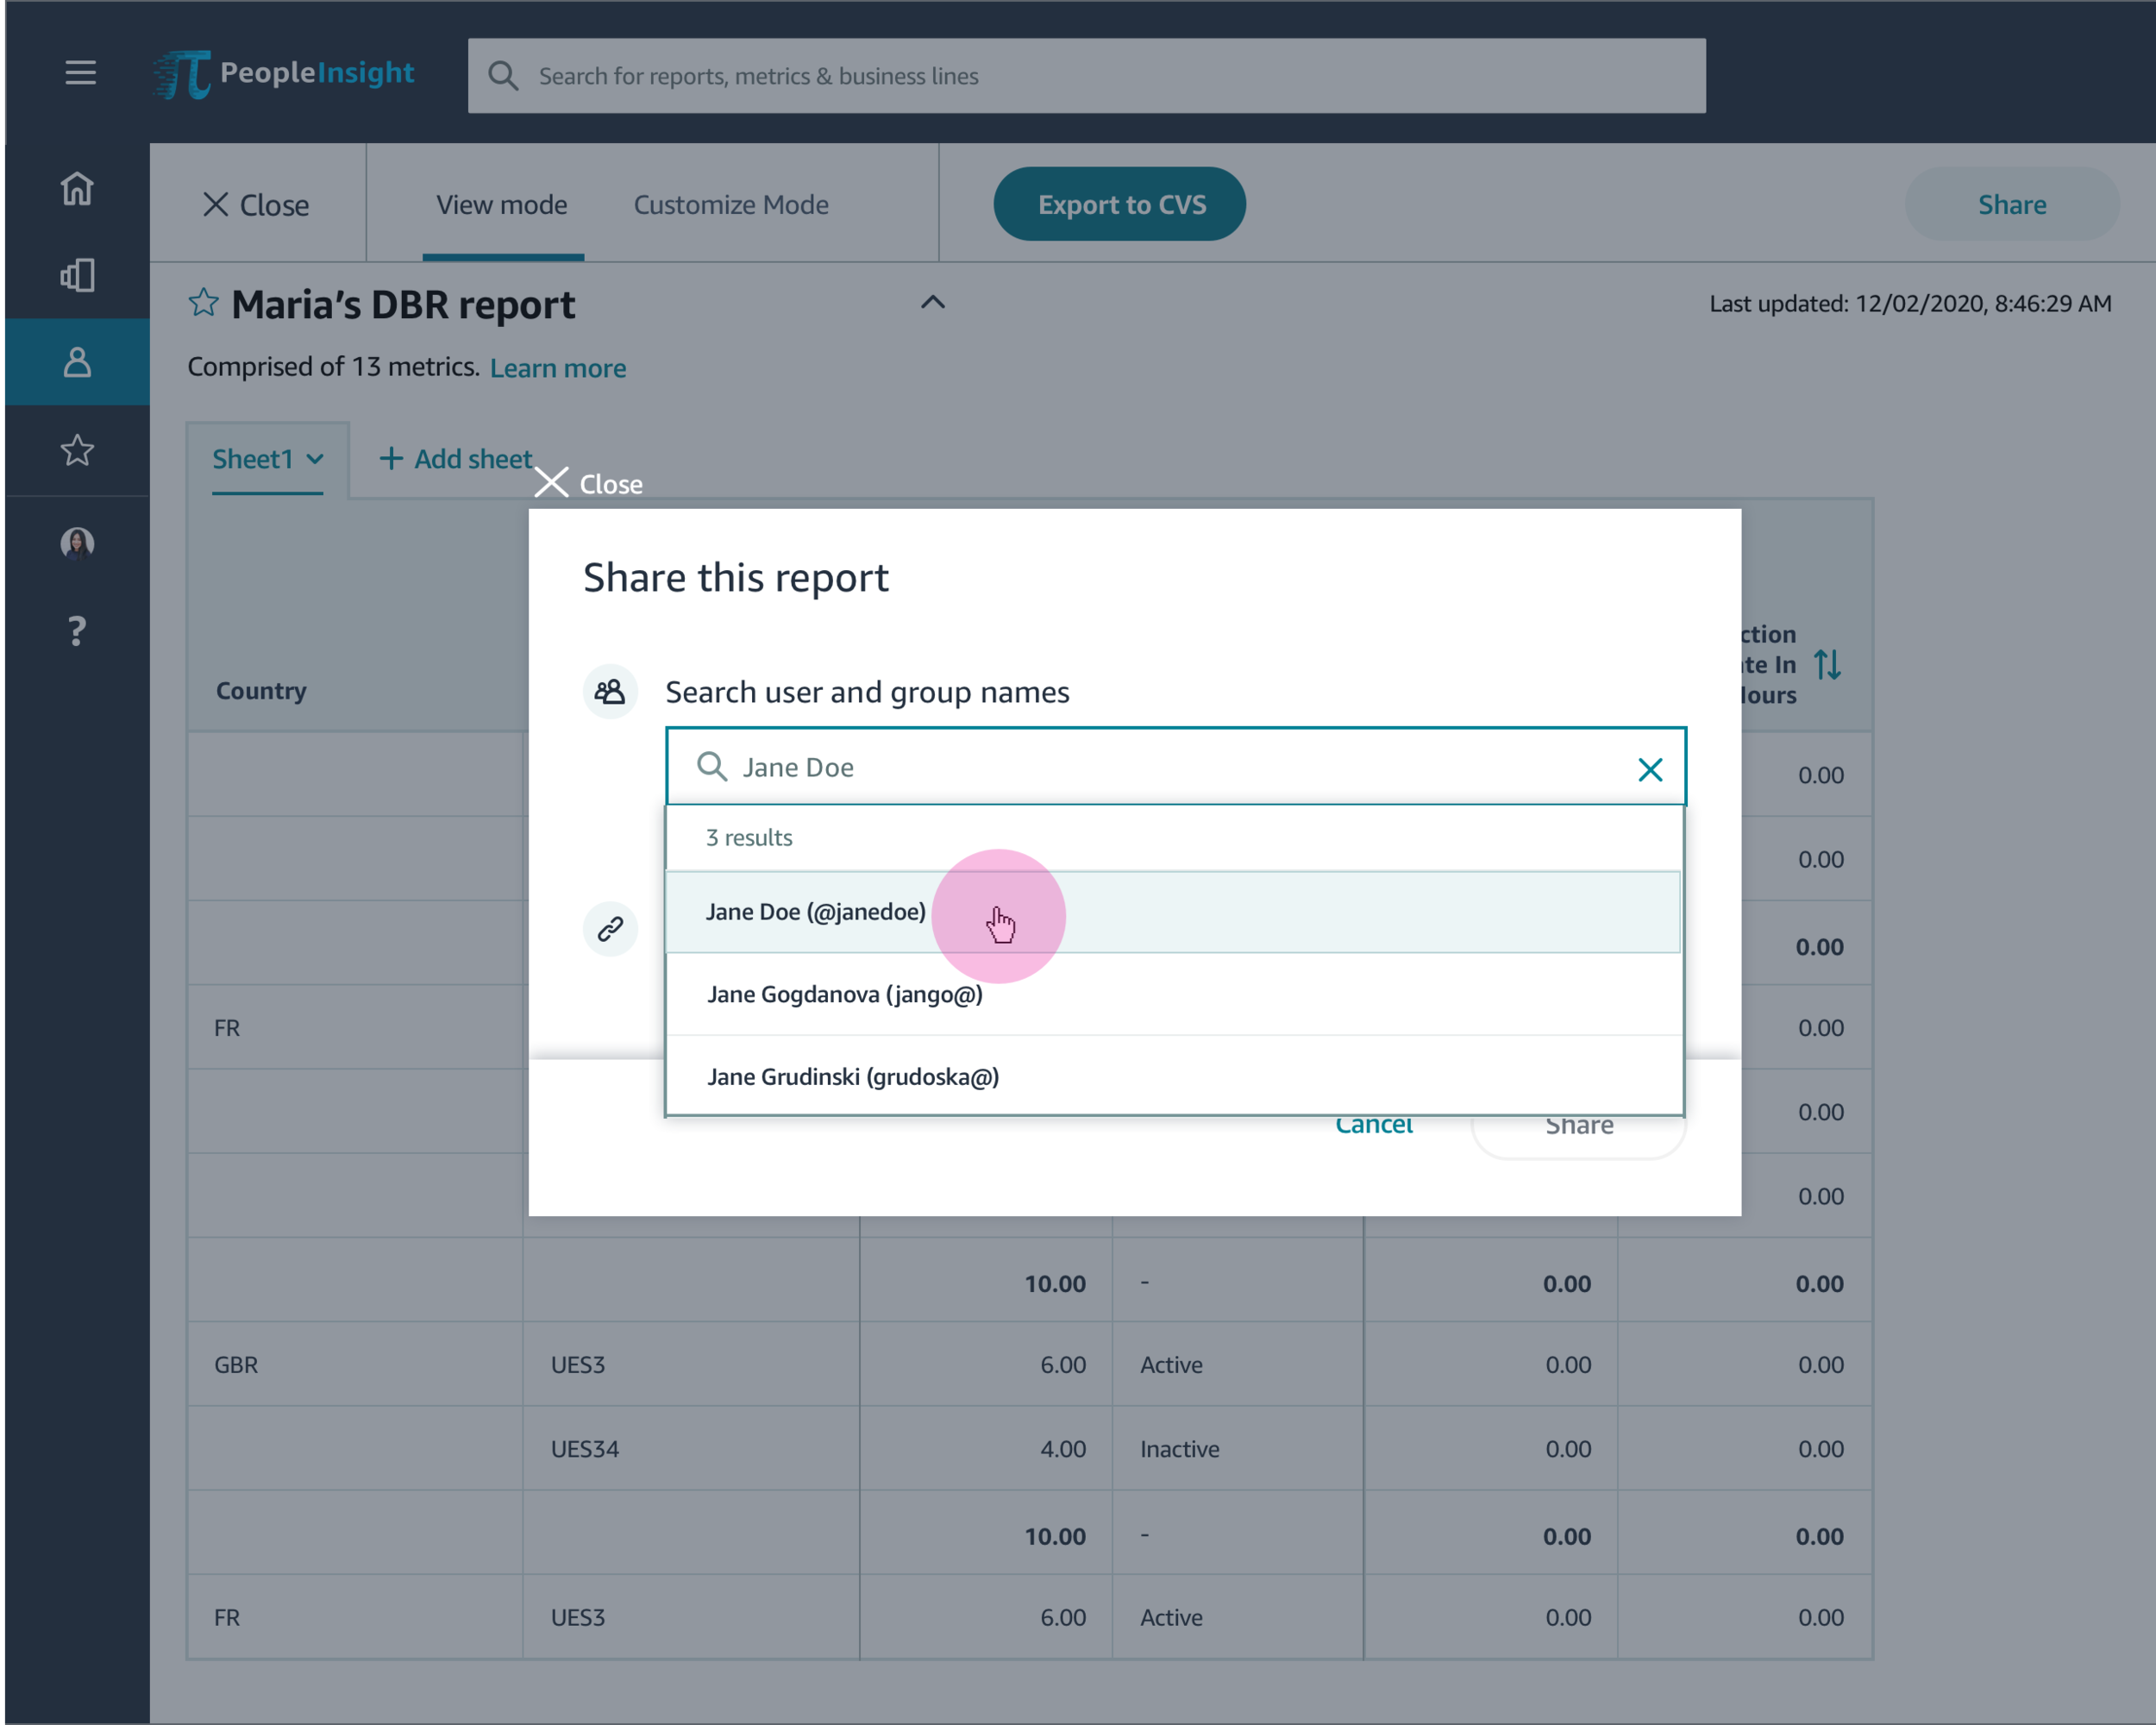Go to the Home sidebar icon

77,188
